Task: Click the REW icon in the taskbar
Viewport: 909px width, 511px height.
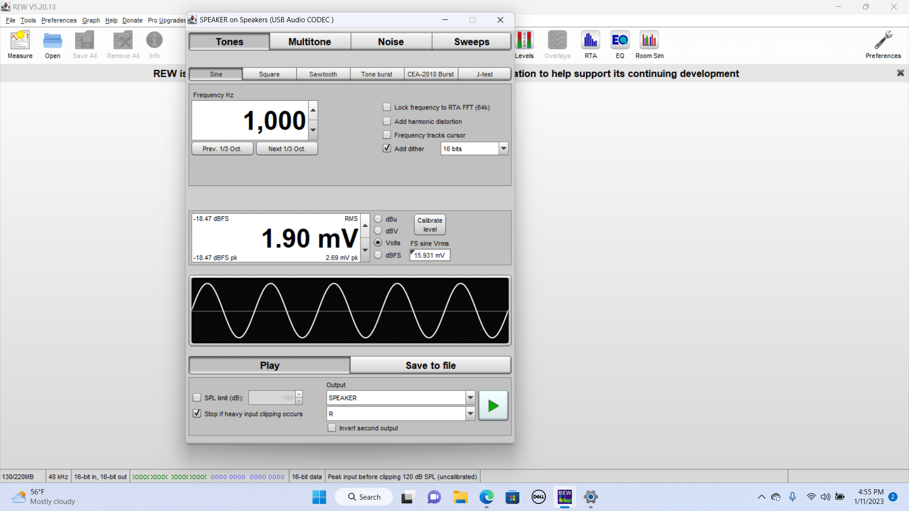Action: [x=565, y=497]
